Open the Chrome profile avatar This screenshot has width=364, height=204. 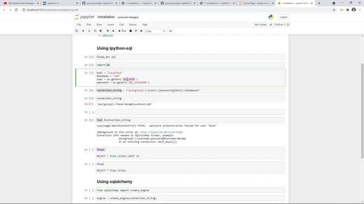coord(354,10)
